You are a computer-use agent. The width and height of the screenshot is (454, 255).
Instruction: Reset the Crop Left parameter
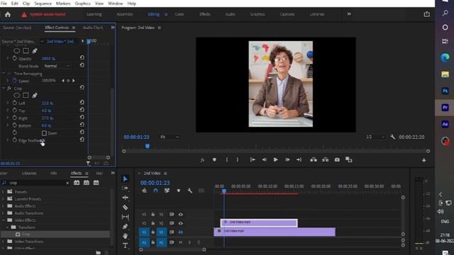(x=82, y=102)
